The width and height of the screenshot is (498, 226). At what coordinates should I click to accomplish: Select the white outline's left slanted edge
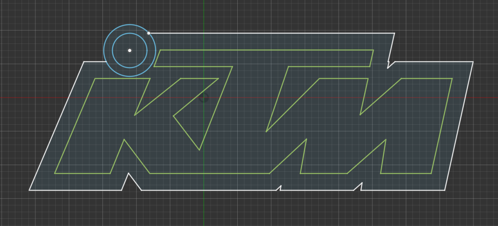tap(56, 126)
